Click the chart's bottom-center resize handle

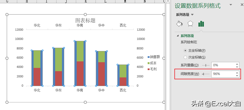click(85, 102)
